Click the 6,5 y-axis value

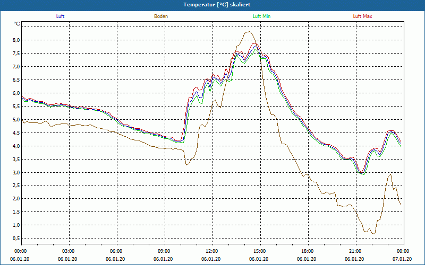coord(16,80)
